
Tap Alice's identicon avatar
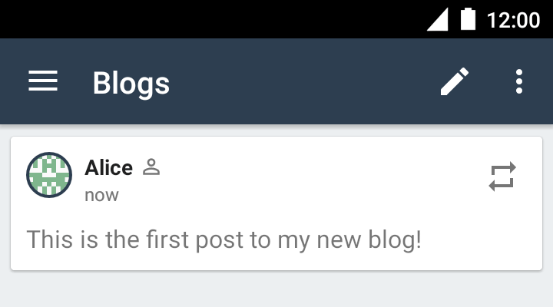pos(49,175)
